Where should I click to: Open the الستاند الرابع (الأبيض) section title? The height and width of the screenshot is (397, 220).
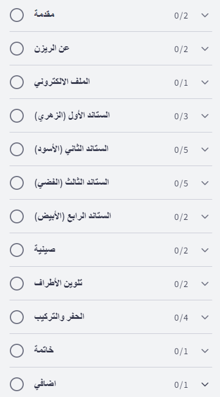(x=73, y=216)
